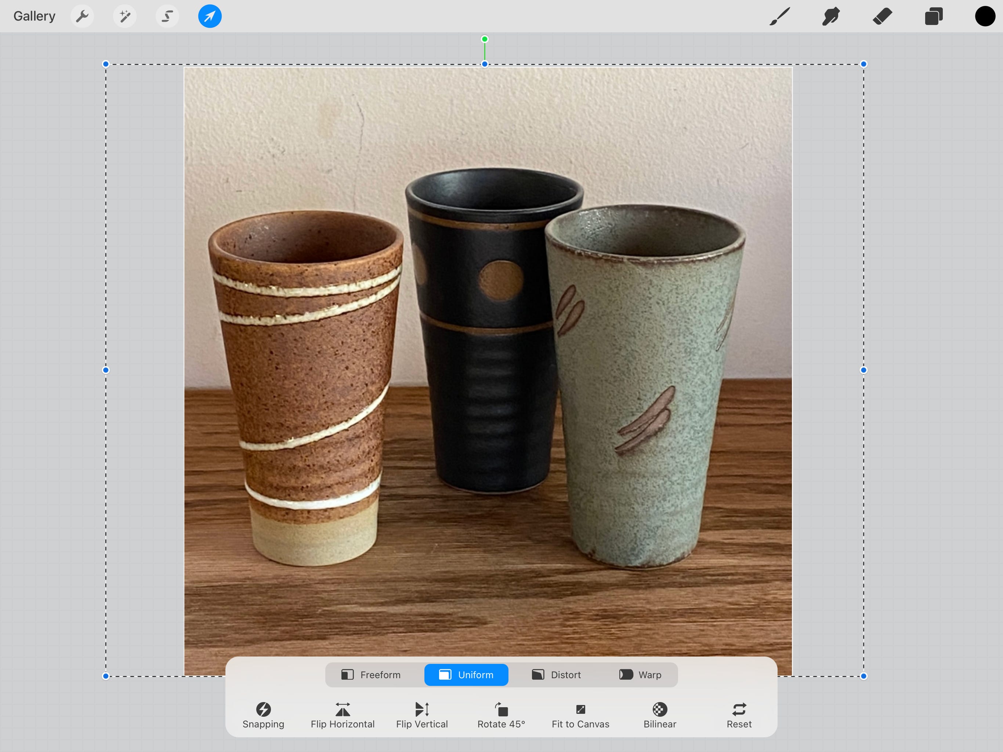Select the Smudge tool

831,17
